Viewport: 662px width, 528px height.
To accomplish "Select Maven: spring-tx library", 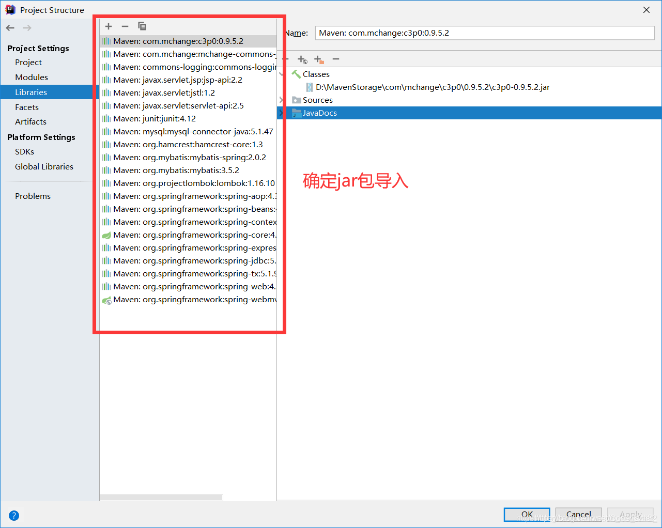I will pyautogui.click(x=188, y=274).
